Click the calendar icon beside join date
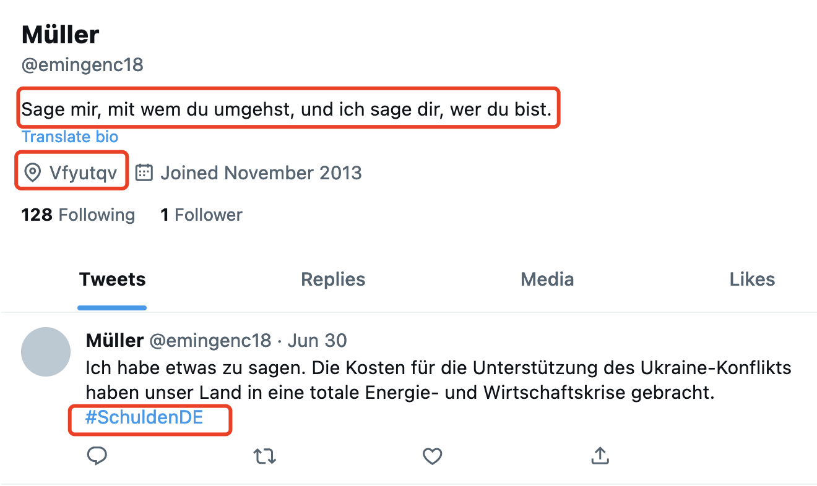Image resolution: width=817 pixels, height=486 pixels. coord(144,173)
